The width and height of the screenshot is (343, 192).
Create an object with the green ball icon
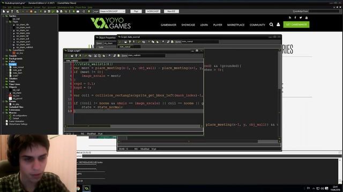pyautogui.click(x=74, y=11)
